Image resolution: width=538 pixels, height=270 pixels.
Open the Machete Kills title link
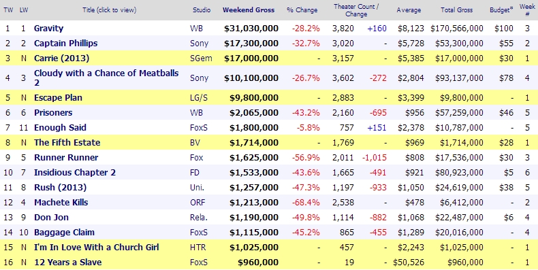pos(61,203)
